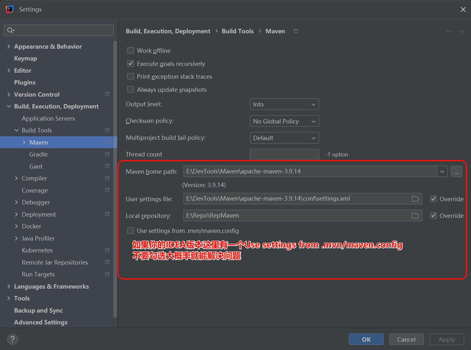Click the project-level icon next to Deployment
The image size is (471, 350).
[108, 214]
